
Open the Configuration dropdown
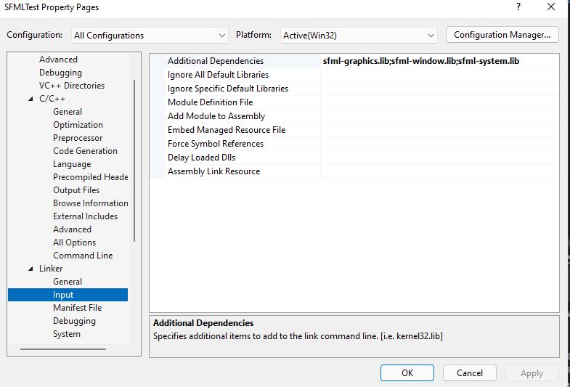pyautogui.click(x=150, y=36)
